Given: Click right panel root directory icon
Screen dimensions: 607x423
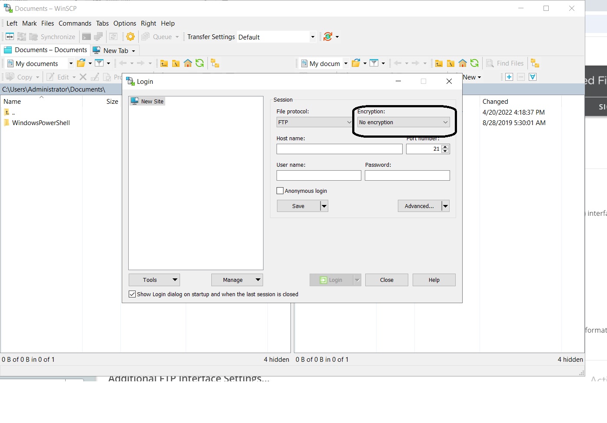Looking at the screenshot, I should pyautogui.click(x=450, y=63).
